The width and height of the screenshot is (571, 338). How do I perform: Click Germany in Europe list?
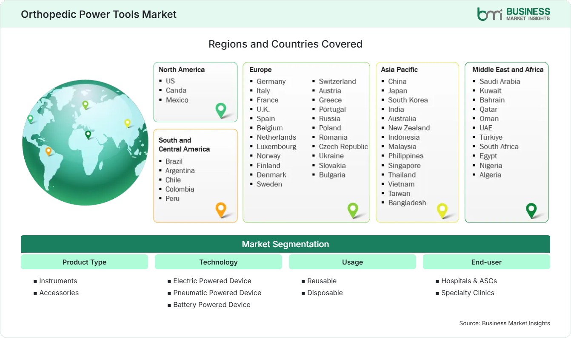[x=271, y=82]
